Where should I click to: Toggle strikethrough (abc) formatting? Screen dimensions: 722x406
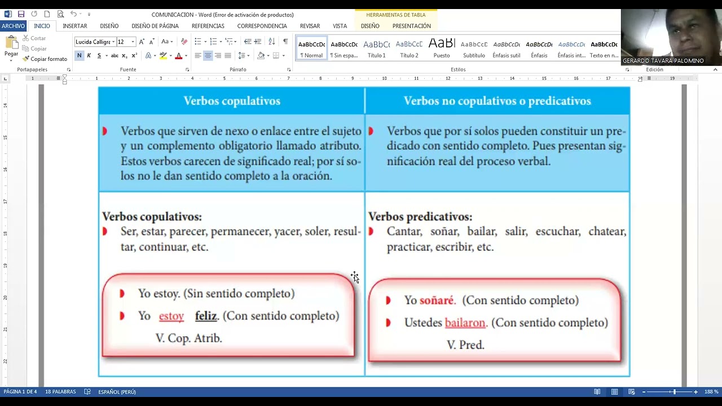(x=115, y=56)
